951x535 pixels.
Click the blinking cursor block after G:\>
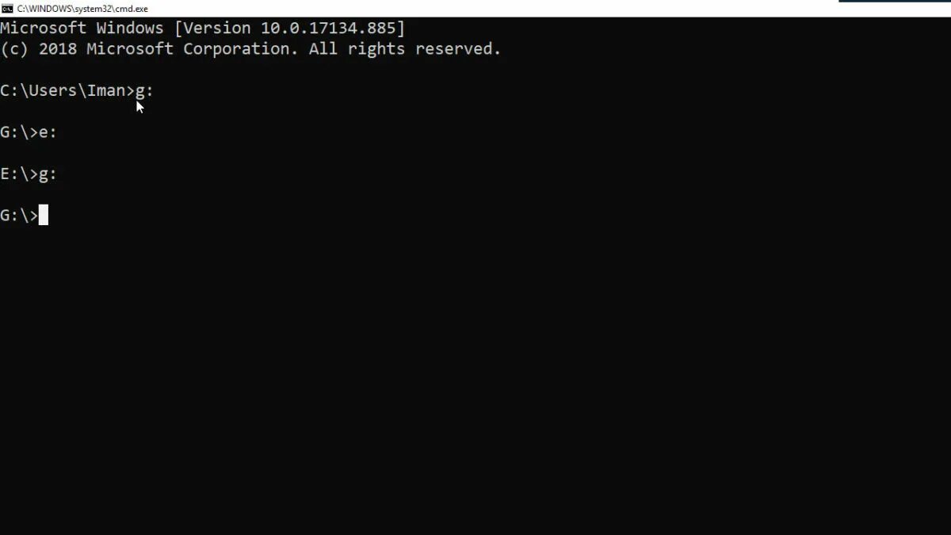point(44,215)
